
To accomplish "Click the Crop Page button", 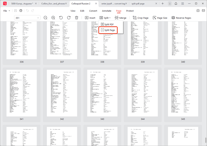I will [x=141, y=18].
